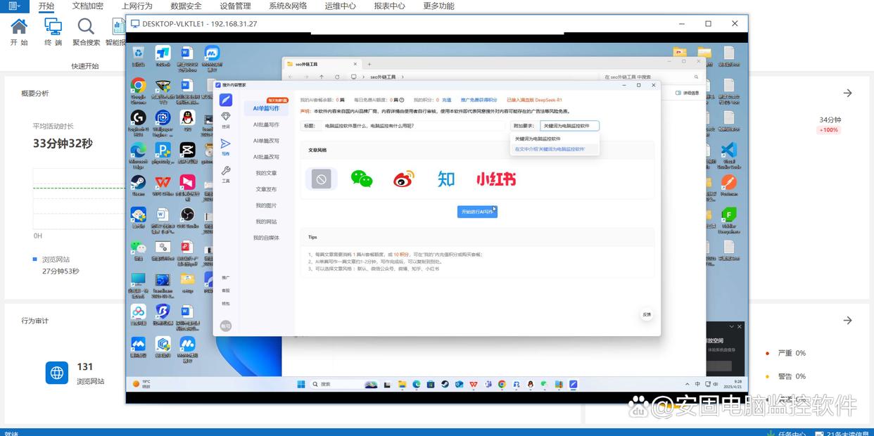Click the 开始进行AI写作 button

point(477,212)
